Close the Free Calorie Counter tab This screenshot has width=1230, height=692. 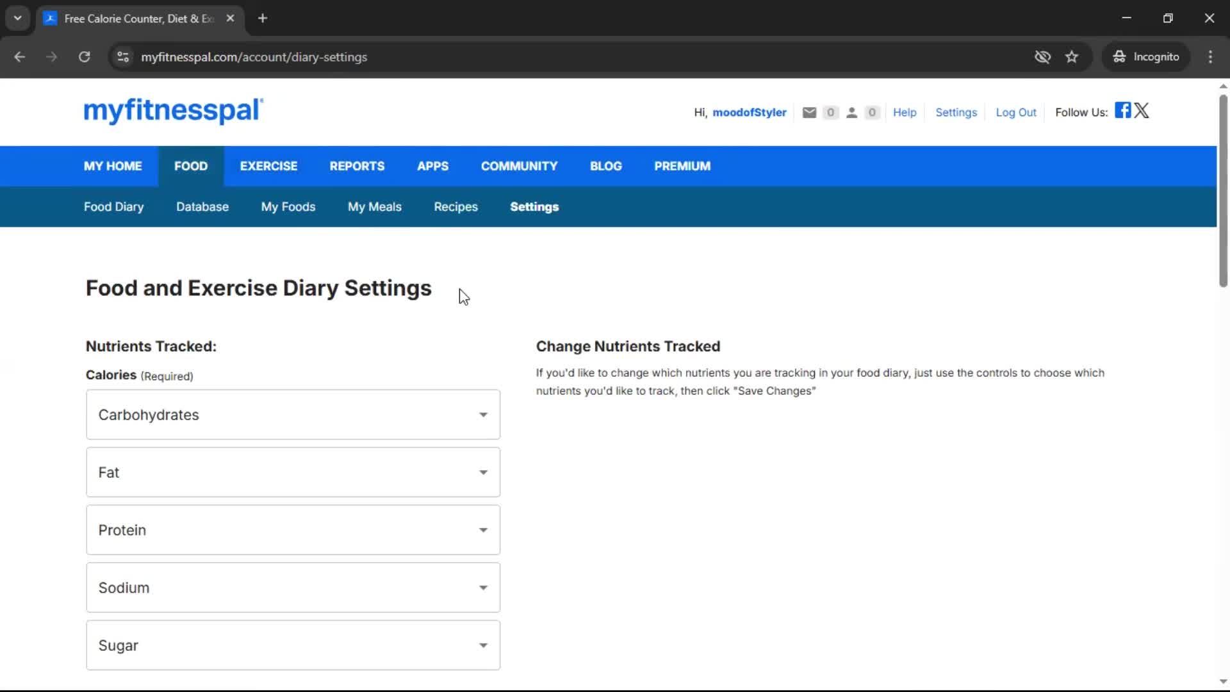230,19
